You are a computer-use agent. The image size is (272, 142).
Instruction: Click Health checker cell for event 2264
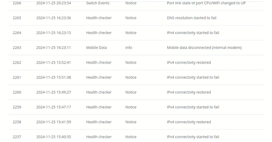click(x=99, y=33)
